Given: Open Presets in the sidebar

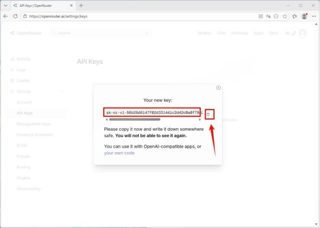Looking at the screenshot, I should point(24,157).
